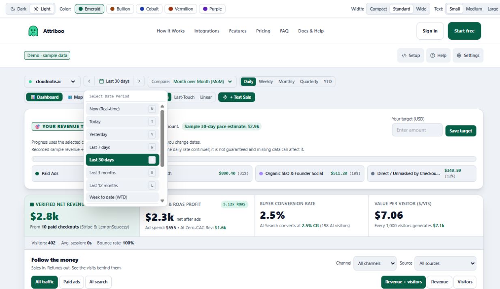Screen dimensions: 500x289
Task: Switch to Light theme
Action: [42, 9]
